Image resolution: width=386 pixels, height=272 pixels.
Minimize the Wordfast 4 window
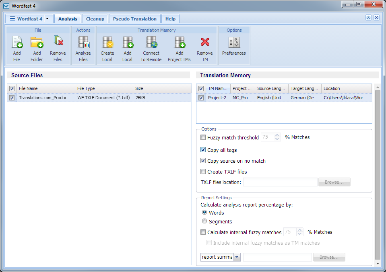(348, 4)
